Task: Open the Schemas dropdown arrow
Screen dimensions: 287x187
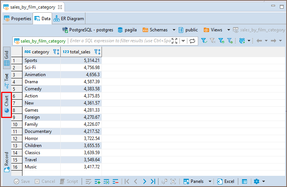Action: tap(174, 30)
